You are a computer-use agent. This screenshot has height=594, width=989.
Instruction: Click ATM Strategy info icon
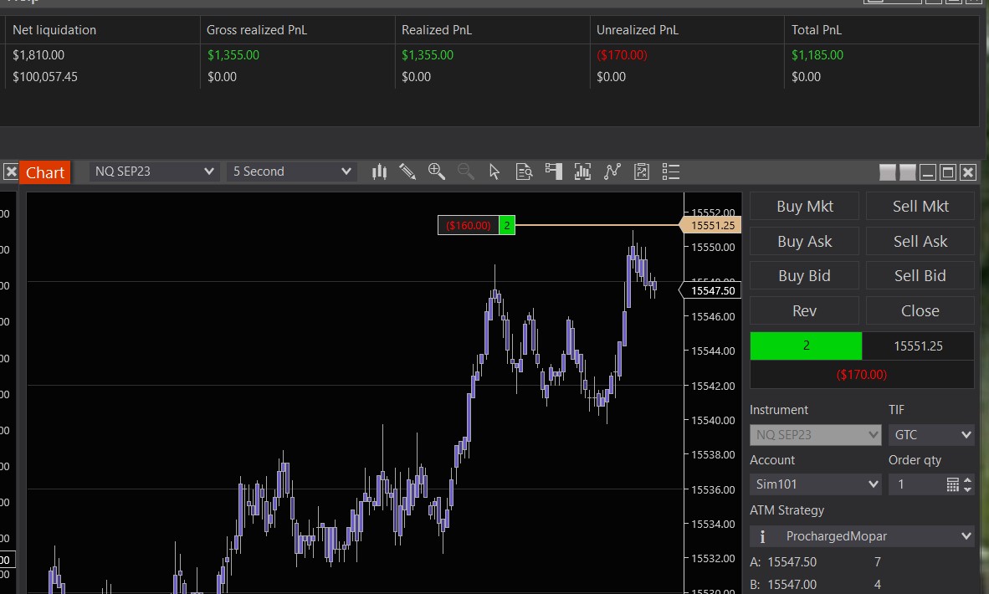(762, 536)
